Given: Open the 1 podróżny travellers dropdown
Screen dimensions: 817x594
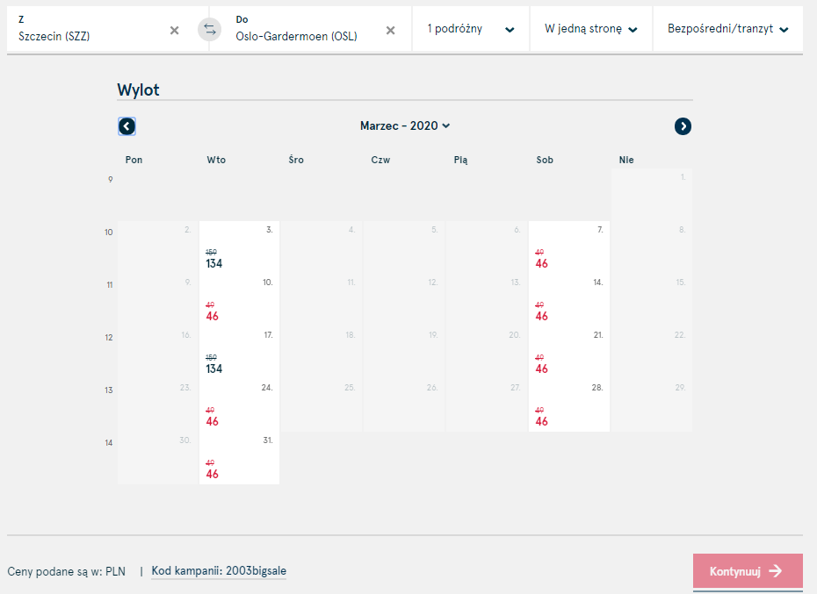Looking at the screenshot, I should pyautogui.click(x=471, y=29).
